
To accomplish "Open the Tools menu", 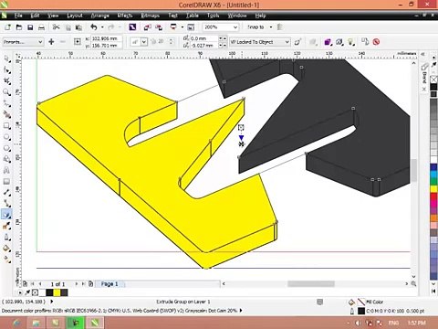I will [x=214, y=16].
